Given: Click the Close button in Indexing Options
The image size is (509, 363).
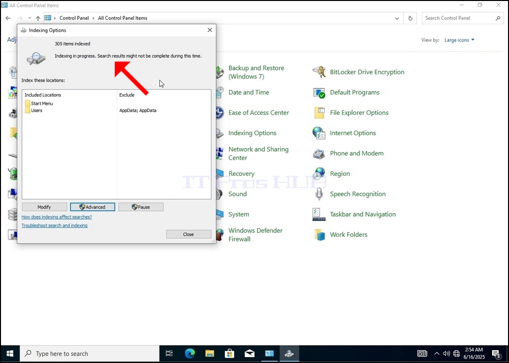Looking at the screenshot, I should [x=189, y=234].
